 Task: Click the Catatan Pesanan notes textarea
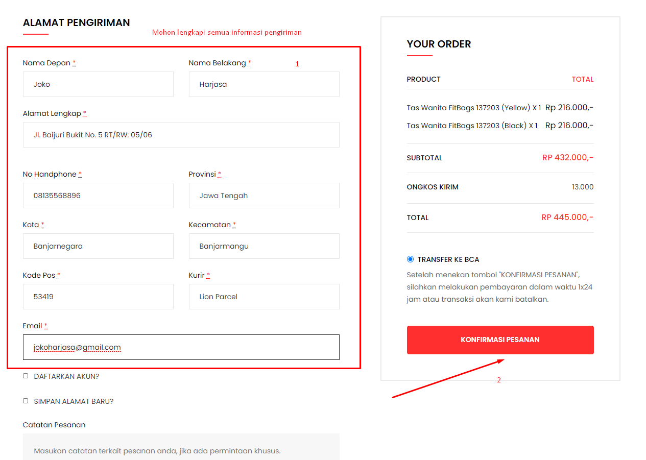click(x=181, y=448)
